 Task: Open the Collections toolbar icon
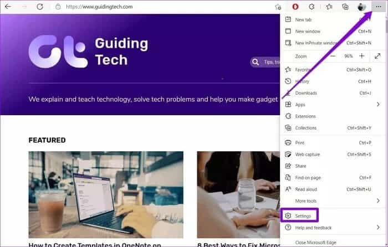(x=345, y=7)
